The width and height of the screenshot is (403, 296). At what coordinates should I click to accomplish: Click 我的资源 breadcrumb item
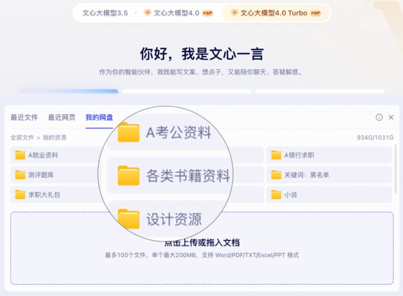pyautogui.click(x=54, y=138)
